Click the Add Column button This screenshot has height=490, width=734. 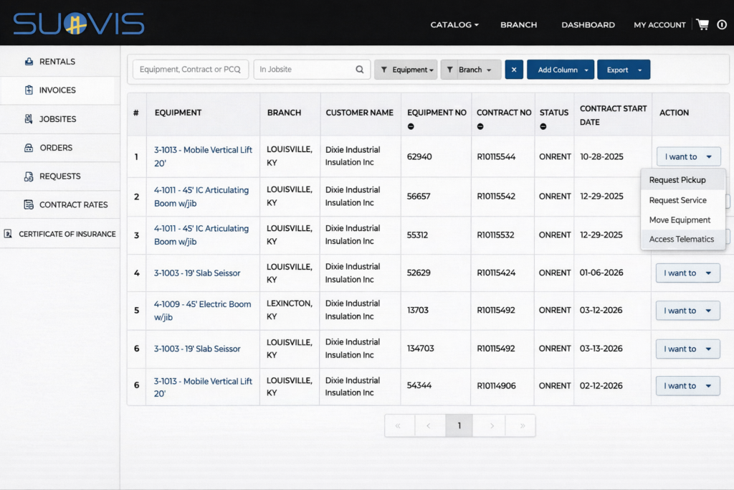554,69
